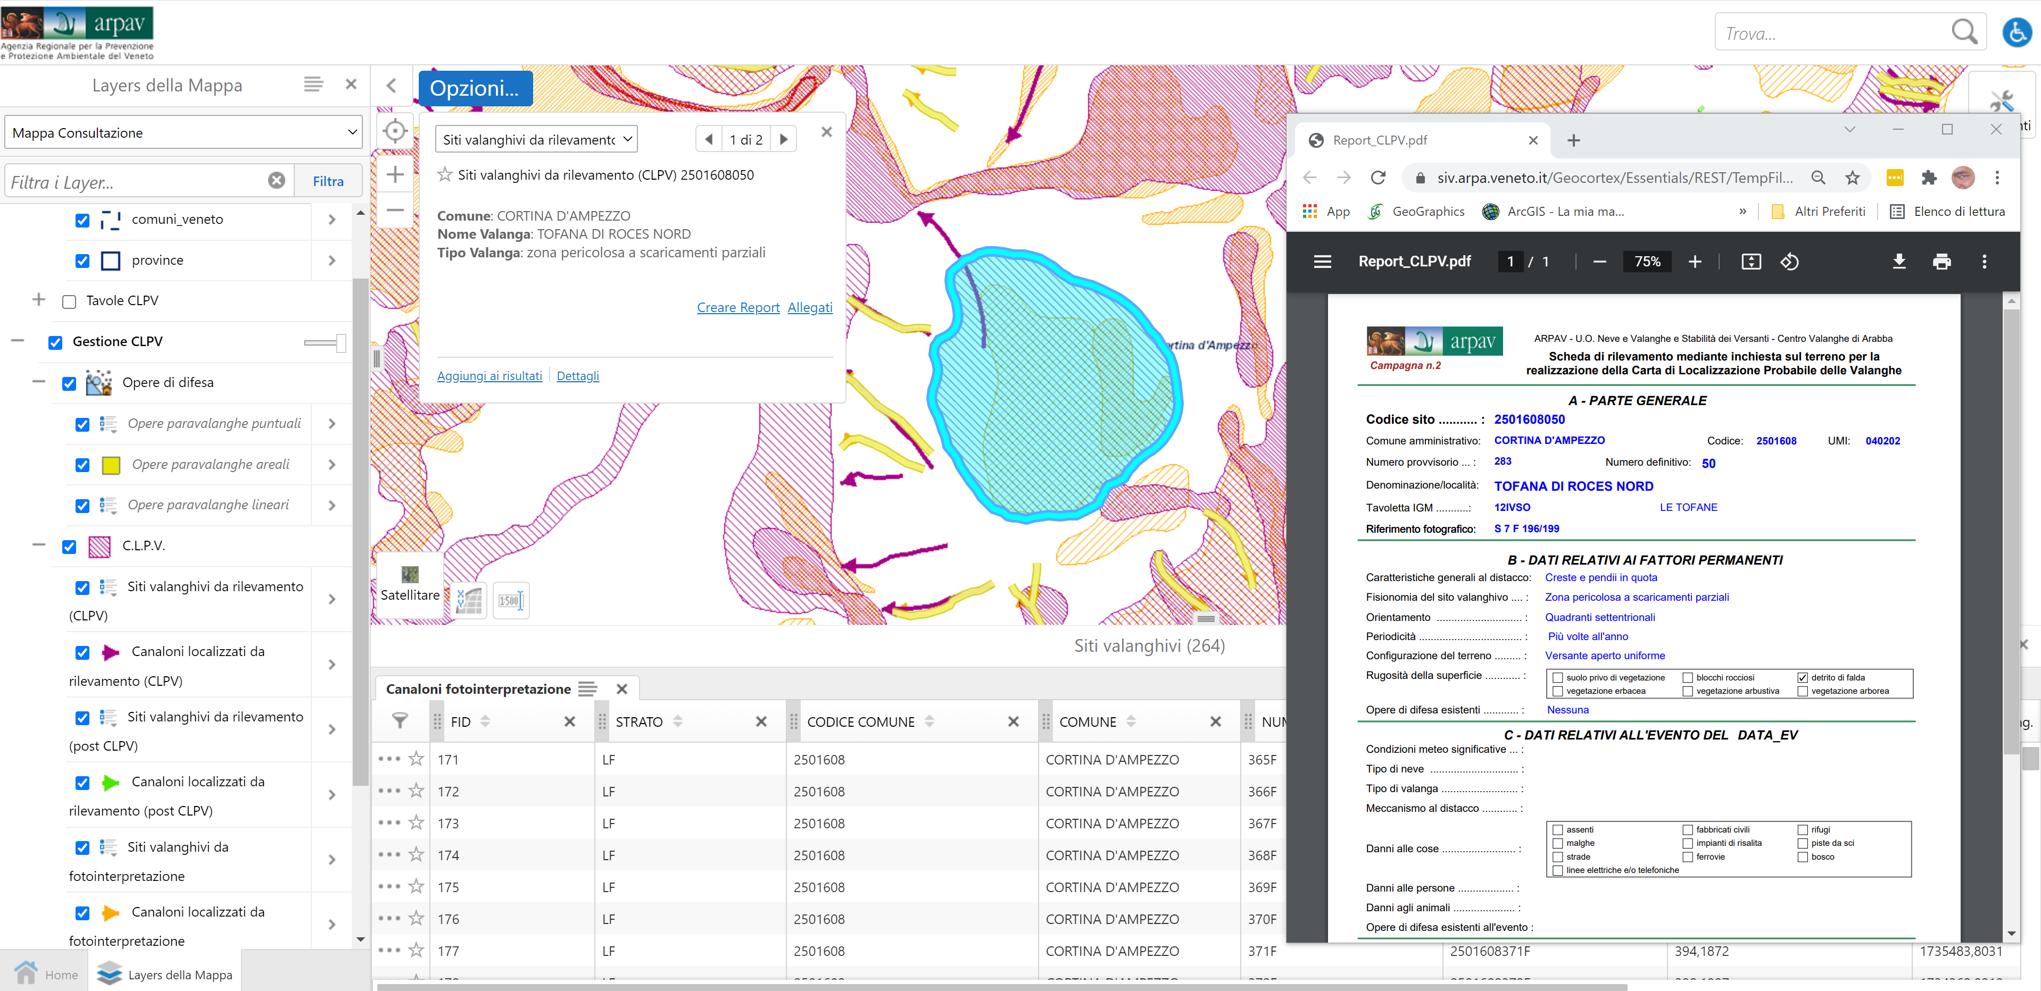Switch basemap to Satellitare thumbnail

[x=410, y=584]
